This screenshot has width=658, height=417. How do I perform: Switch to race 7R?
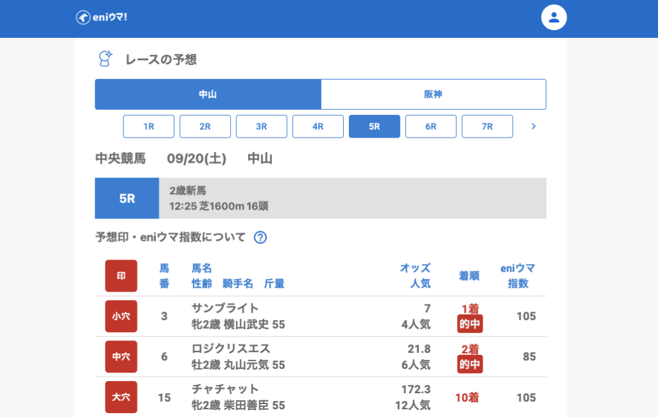point(487,127)
